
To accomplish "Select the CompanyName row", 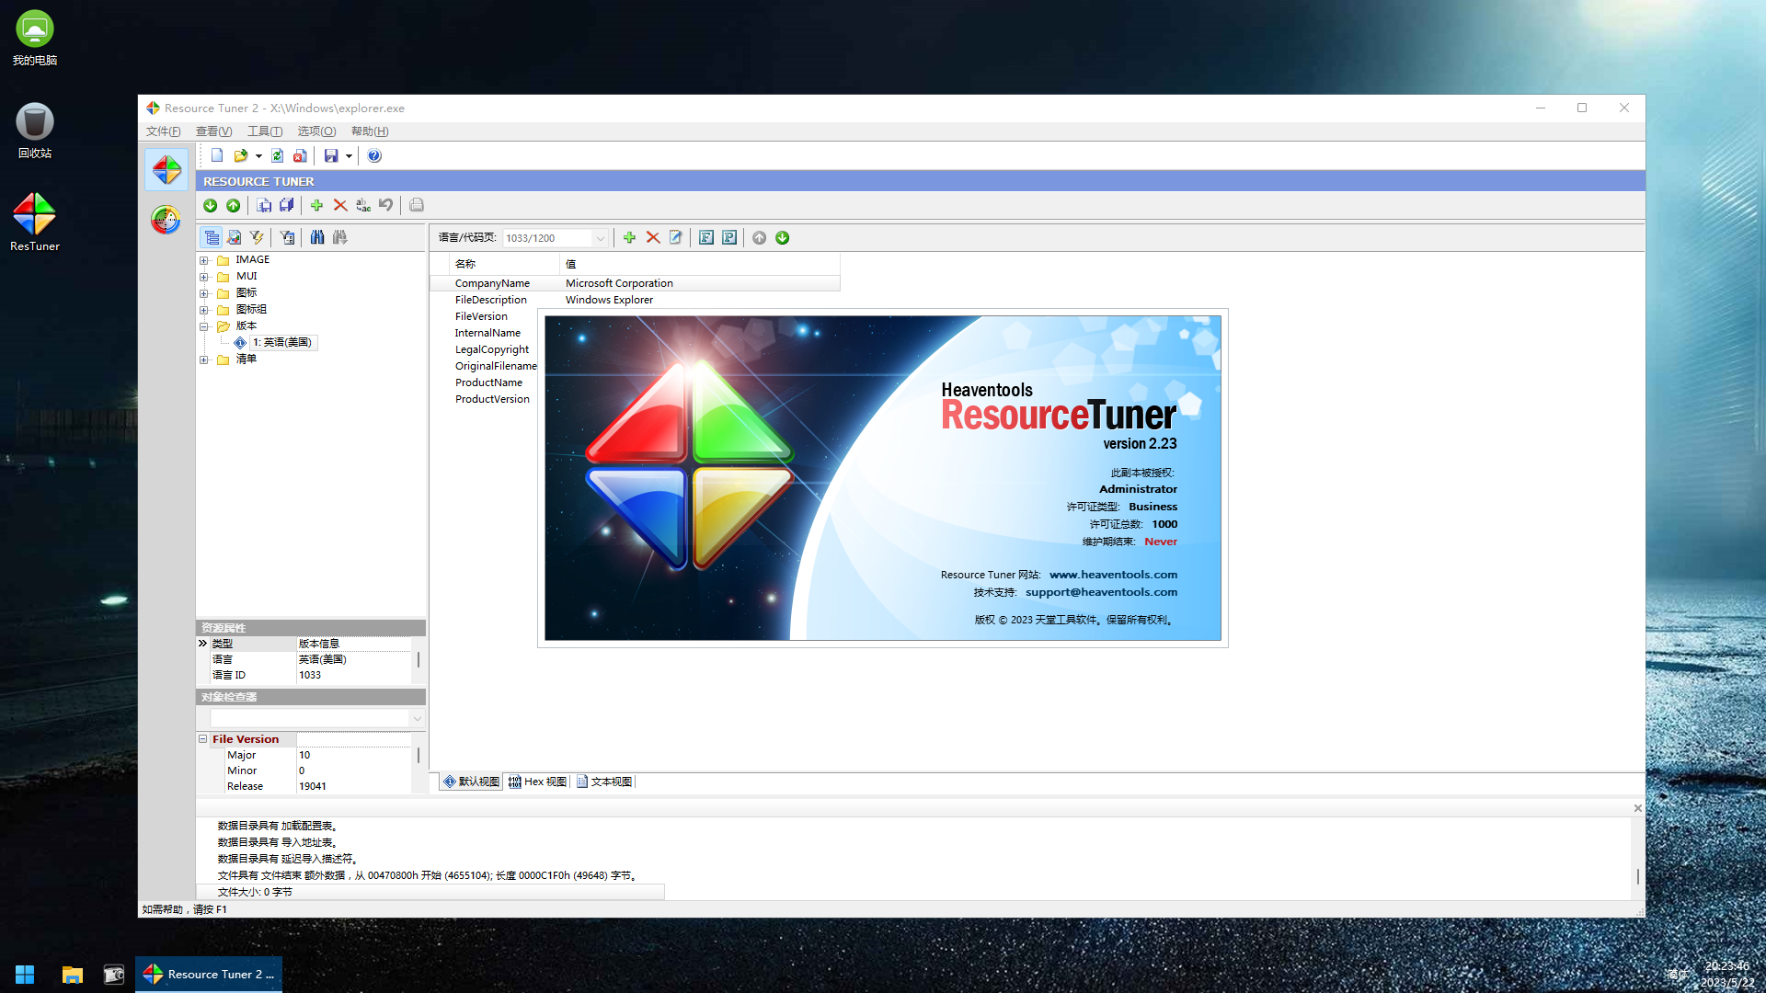I will [635, 283].
